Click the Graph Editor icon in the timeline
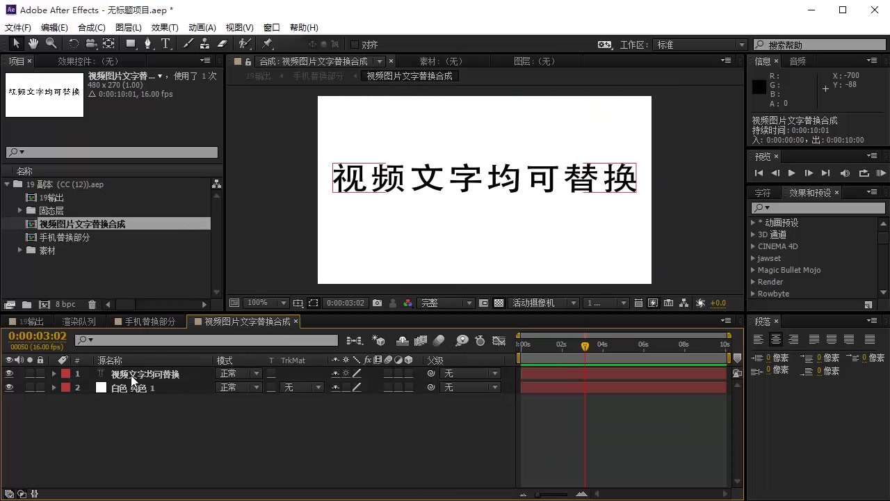Viewport: 890px width, 501px height. point(499,340)
